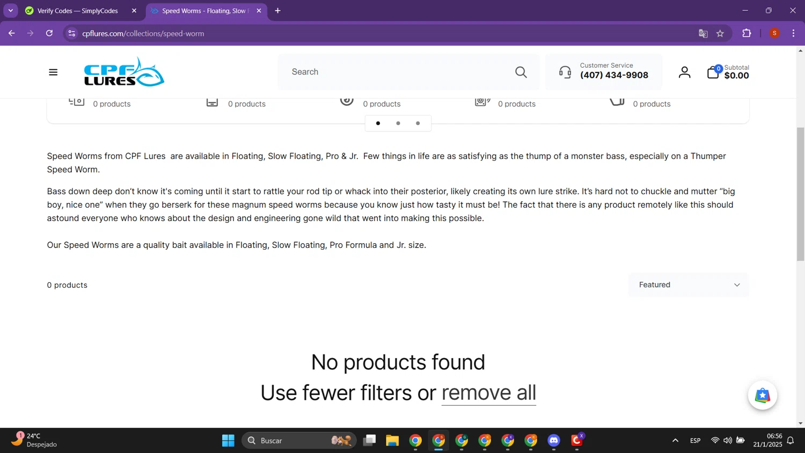Click the 0 products count above results
Viewport: 805px width, 453px height.
(67, 285)
